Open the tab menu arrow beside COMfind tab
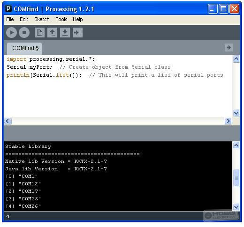Screen dimensions: 244x227 [x=229, y=47]
